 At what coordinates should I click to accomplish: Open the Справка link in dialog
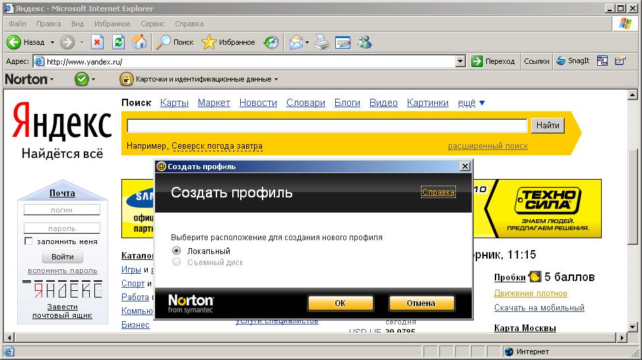pyautogui.click(x=438, y=192)
